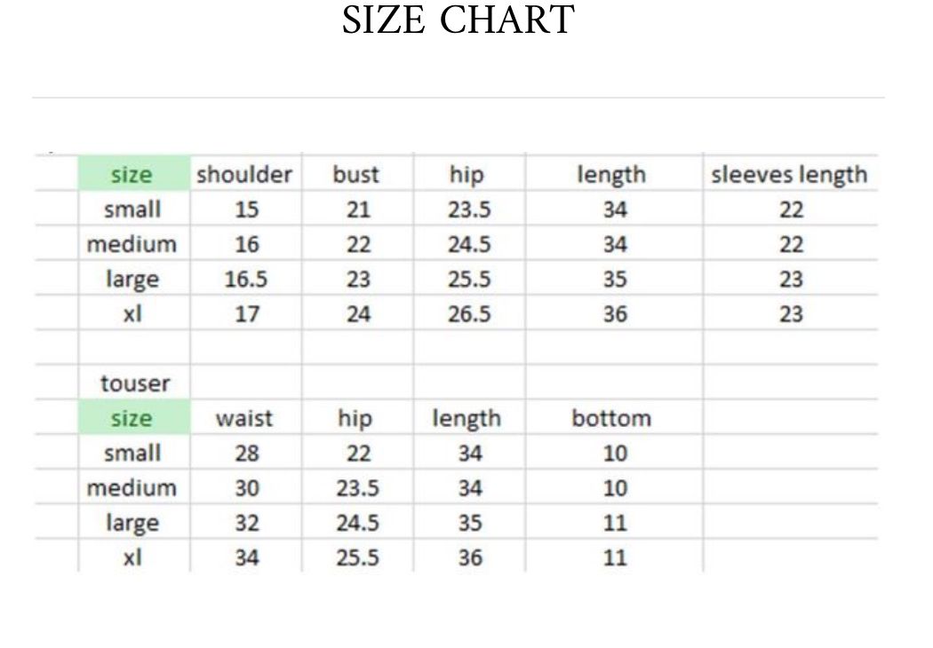Select the shoulder value 15 cell
The height and width of the screenshot is (648, 933).
point(247,210)
